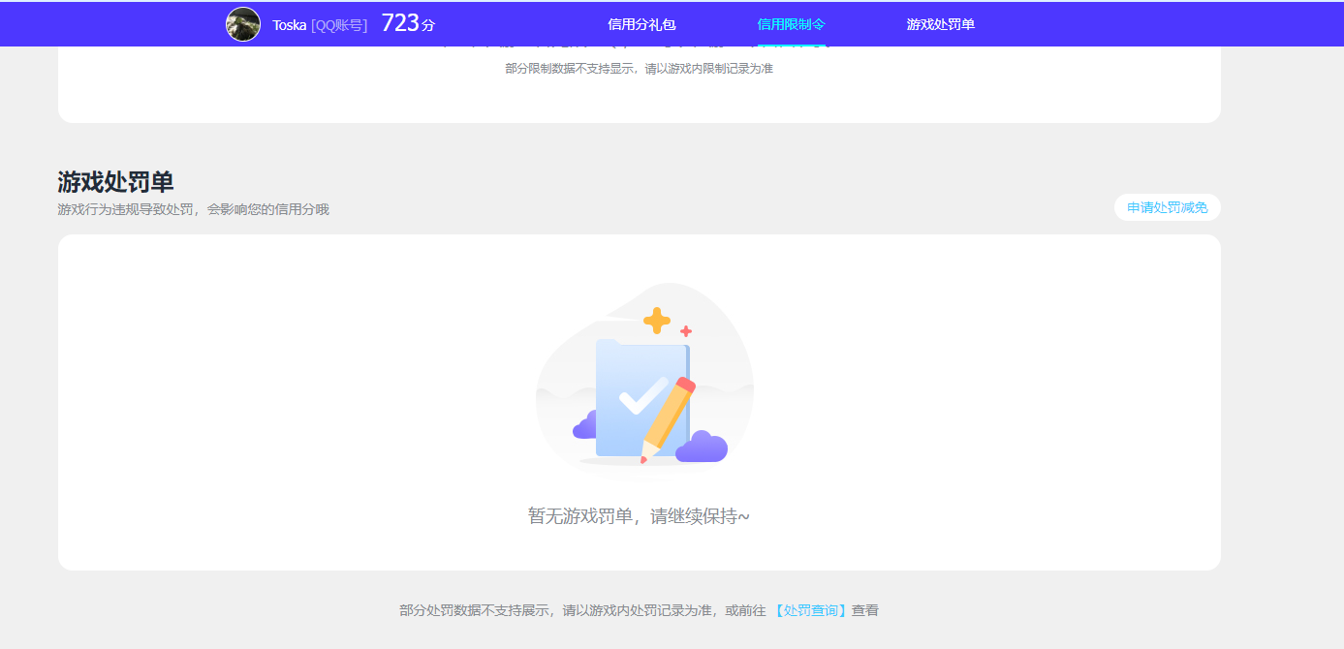The image size is (1344, 649).
Task: Click the 暂无游戏罚单 empty-state message
Action: [639, 516]
